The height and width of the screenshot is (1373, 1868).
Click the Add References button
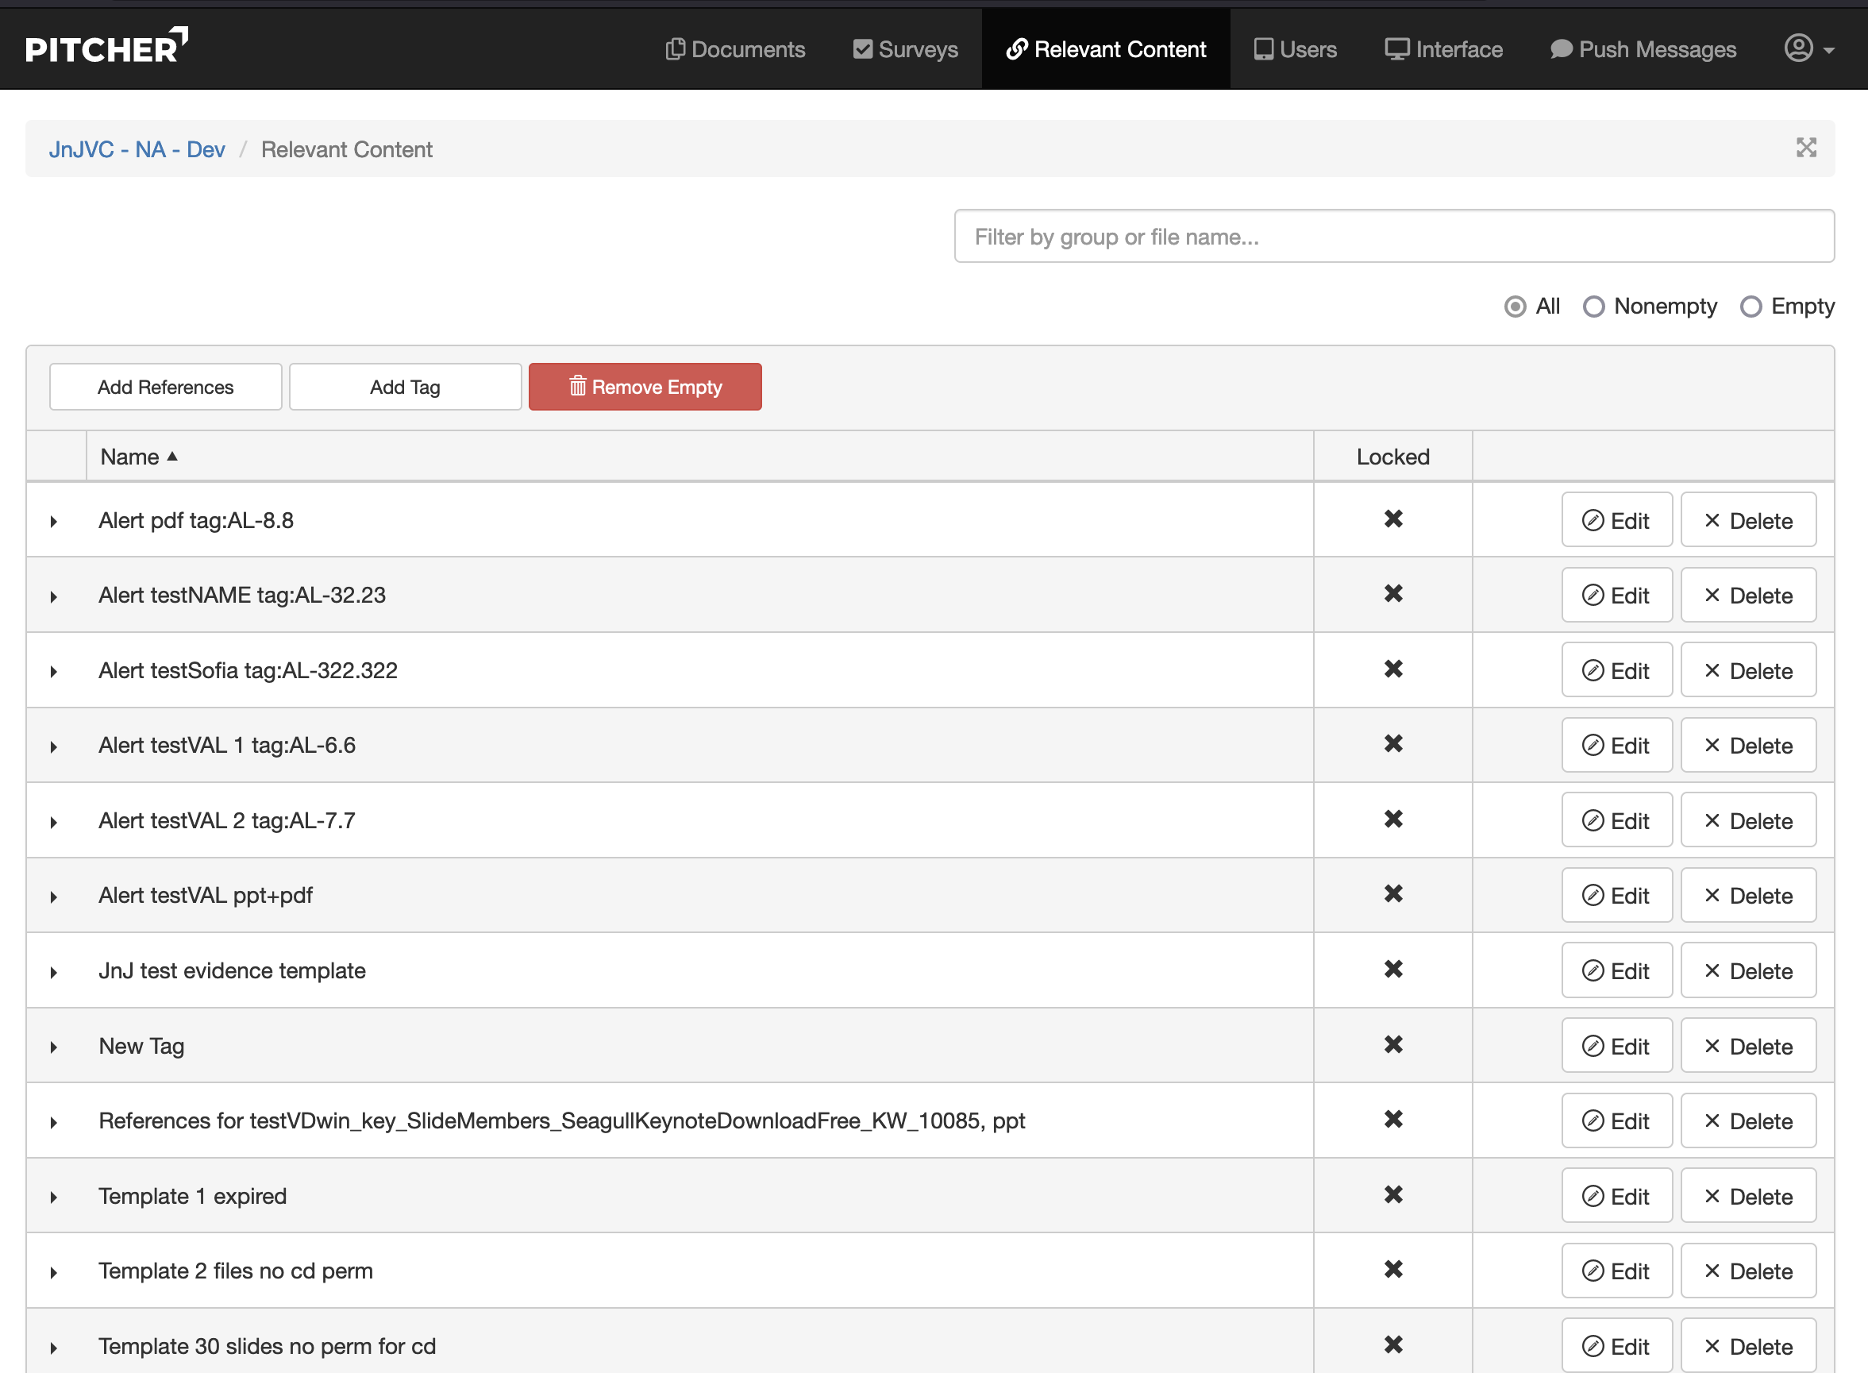tap(165, 387)
